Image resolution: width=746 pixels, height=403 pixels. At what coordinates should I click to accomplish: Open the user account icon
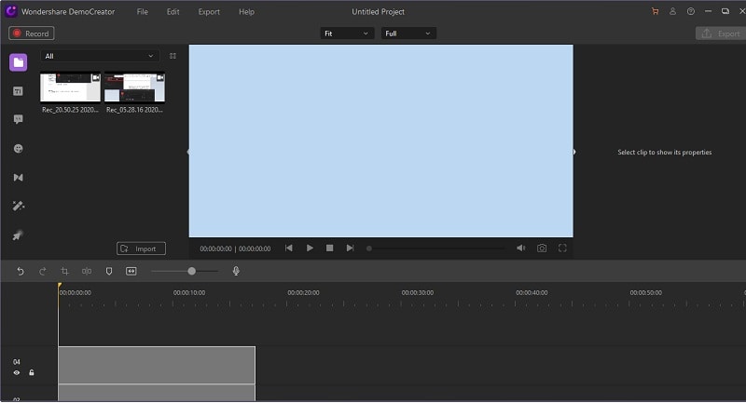tap(672, 11)
